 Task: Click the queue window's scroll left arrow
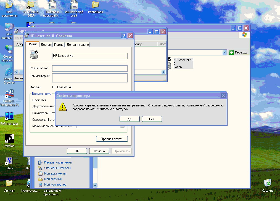(x=16, y=72)
